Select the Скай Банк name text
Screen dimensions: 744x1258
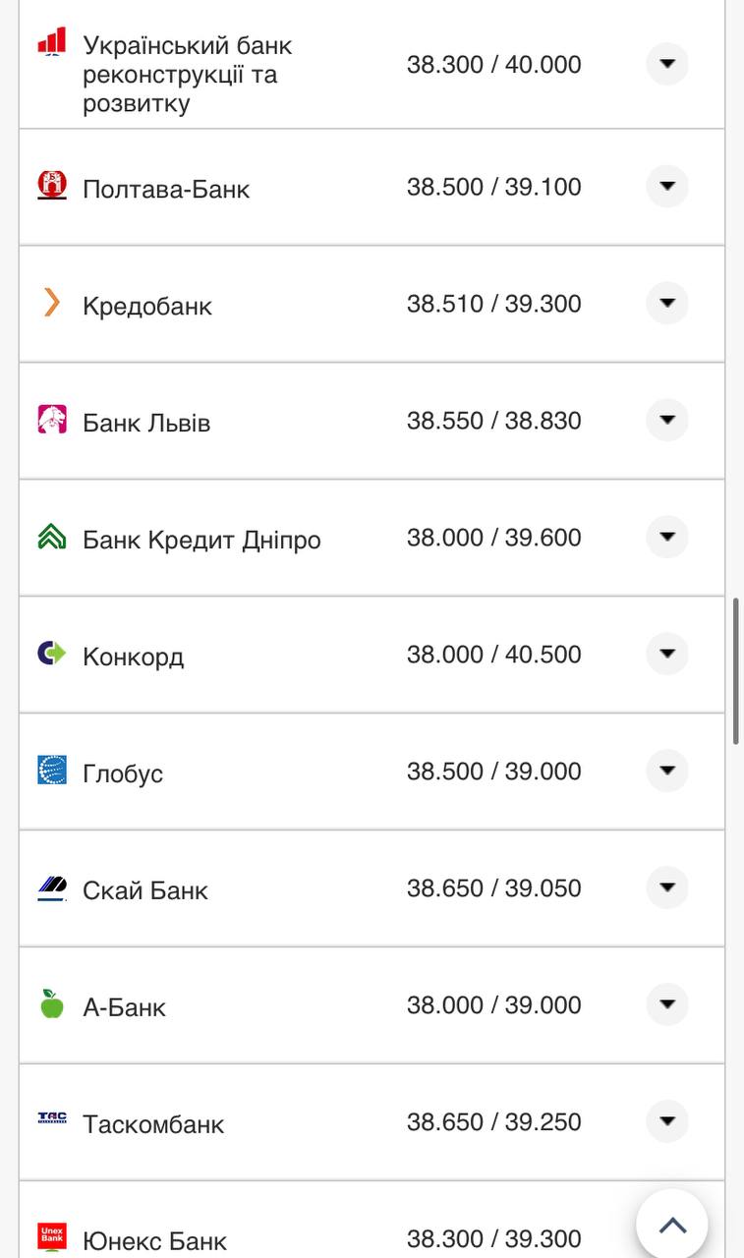[146, 888]
